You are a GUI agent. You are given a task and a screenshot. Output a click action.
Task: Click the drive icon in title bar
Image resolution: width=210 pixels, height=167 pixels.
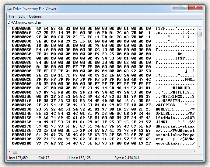[9, 9]
